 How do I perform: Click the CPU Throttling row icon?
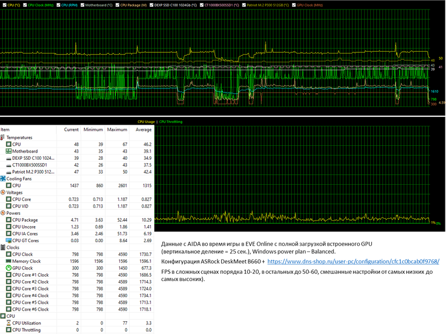(x=9, y=330)
